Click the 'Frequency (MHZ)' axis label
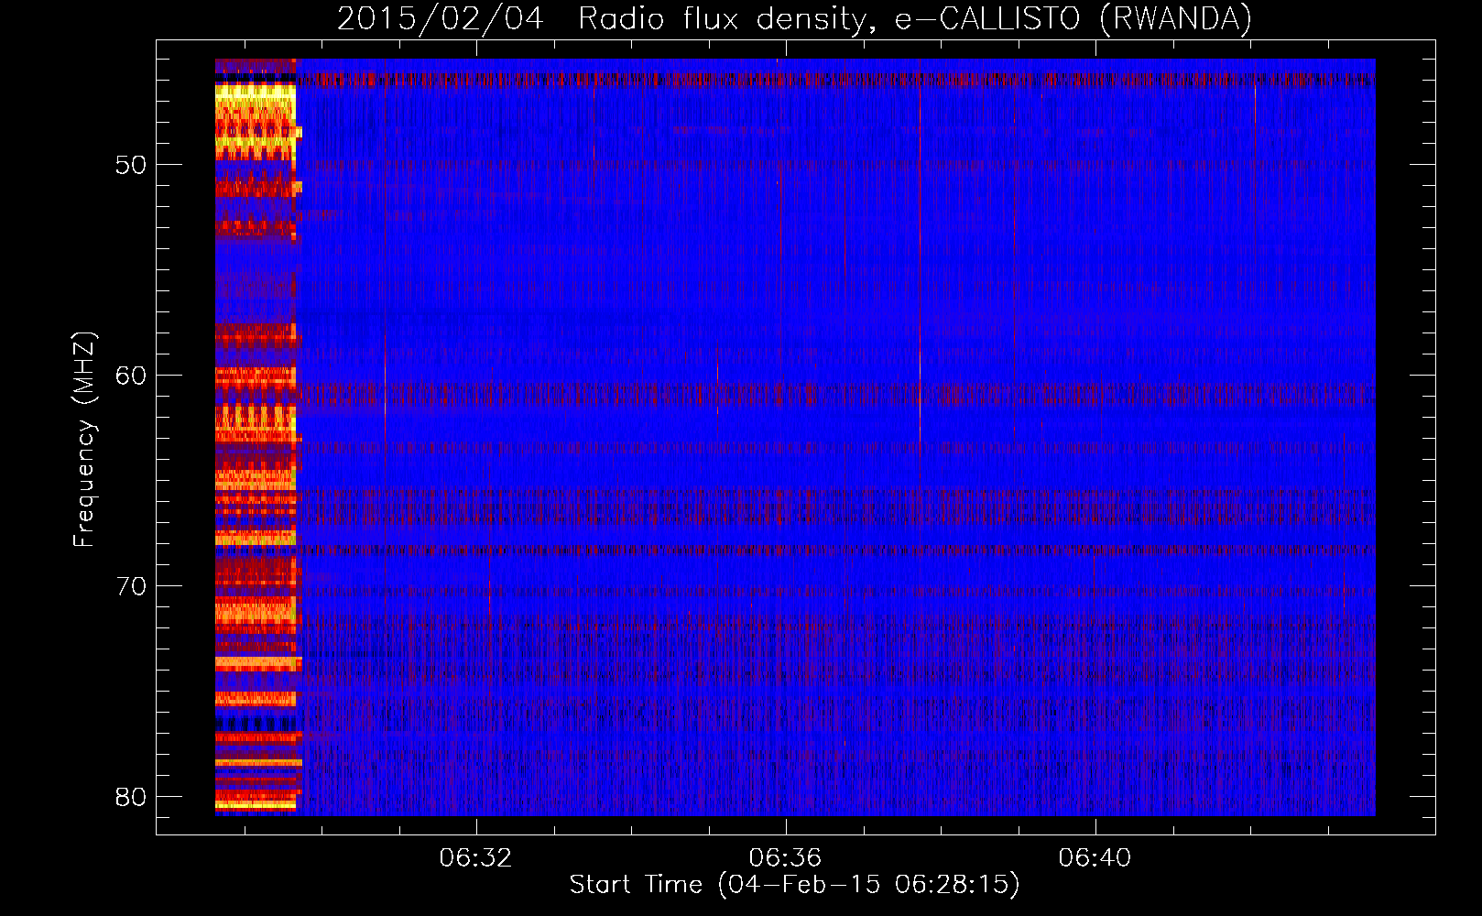 pos(84,440)
